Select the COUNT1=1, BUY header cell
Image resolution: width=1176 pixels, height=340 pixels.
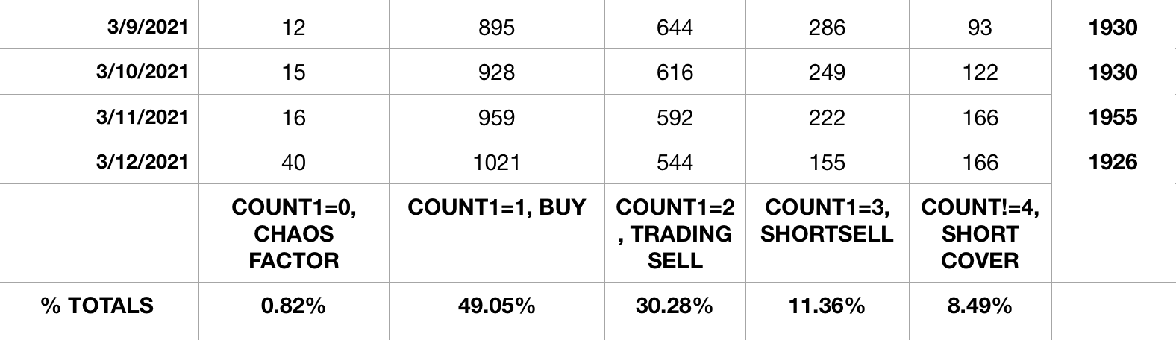pyautogui.click(x=496, y=208)
